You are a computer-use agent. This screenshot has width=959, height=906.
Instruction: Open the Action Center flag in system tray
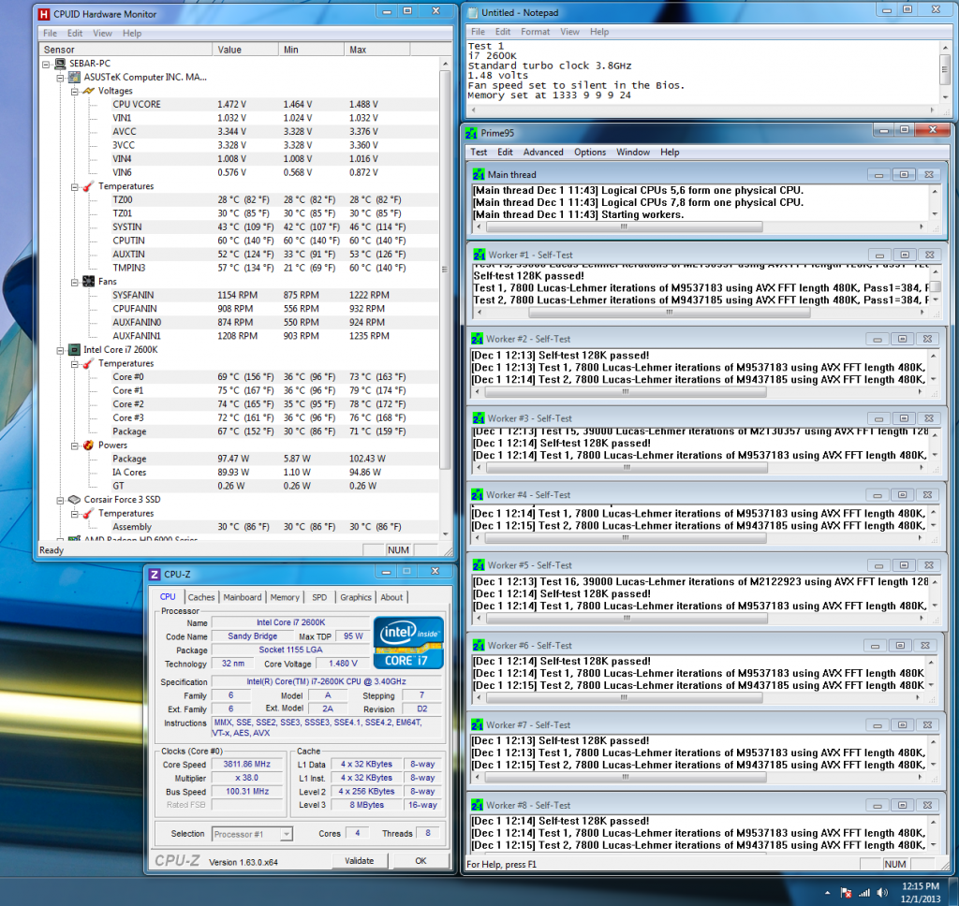846,893
